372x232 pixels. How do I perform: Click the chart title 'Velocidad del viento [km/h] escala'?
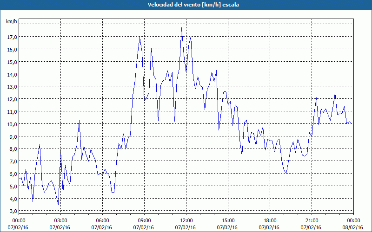tap(193, 5)
